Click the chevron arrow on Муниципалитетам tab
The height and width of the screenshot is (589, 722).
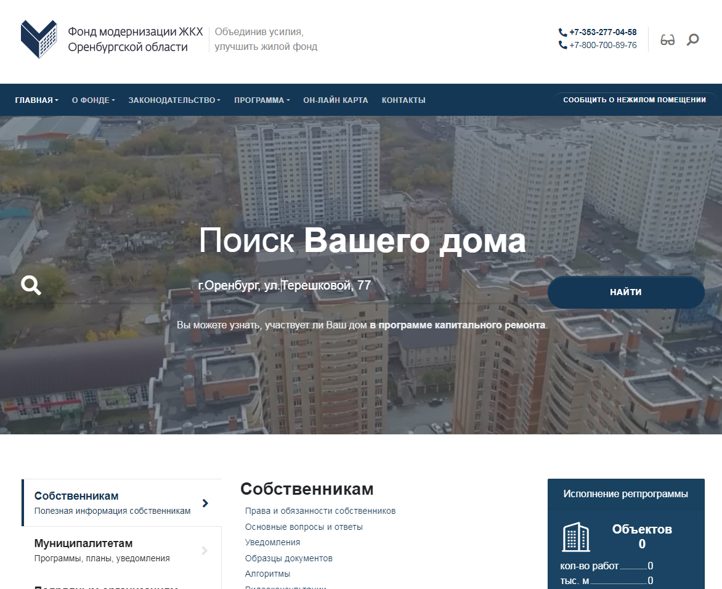click(x=205, y=551)
